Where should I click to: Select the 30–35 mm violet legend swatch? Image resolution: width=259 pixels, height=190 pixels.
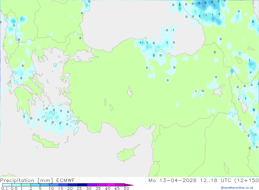click(x=92, y=185)
